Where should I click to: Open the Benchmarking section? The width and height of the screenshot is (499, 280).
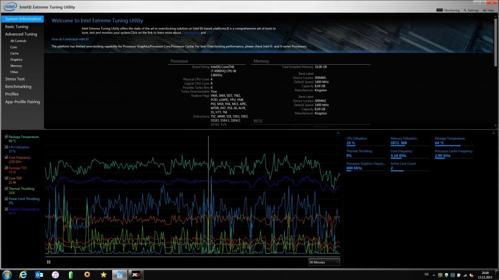point(18,87)
